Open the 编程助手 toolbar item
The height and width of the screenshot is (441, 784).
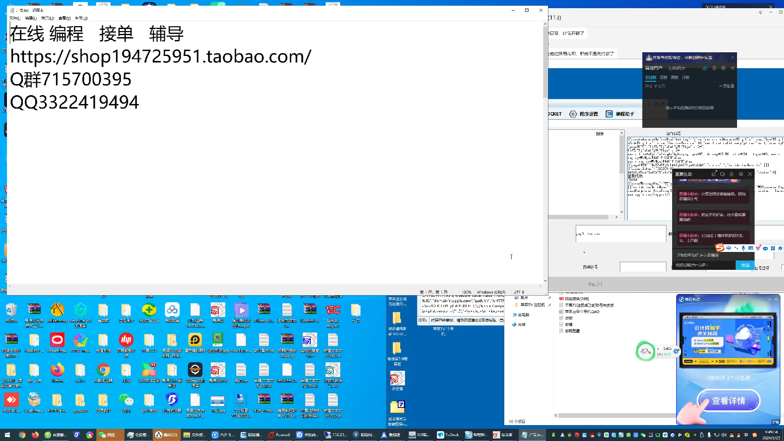click(620, 114)
